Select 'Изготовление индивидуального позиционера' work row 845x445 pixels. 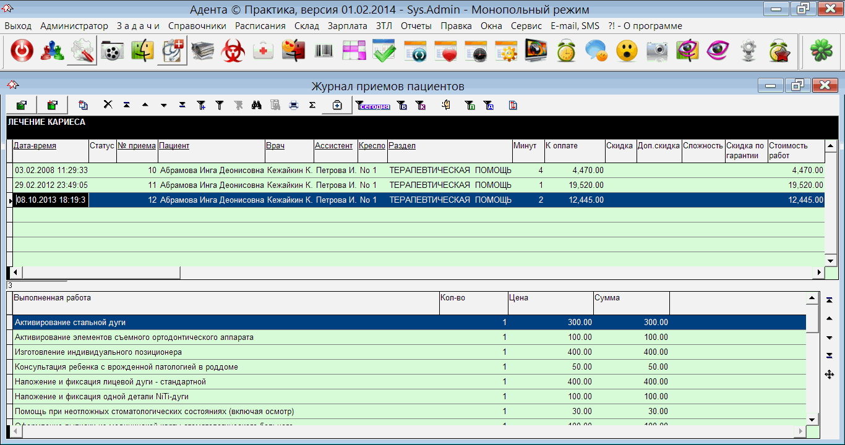pyautogui.click(x=98, y=352)
